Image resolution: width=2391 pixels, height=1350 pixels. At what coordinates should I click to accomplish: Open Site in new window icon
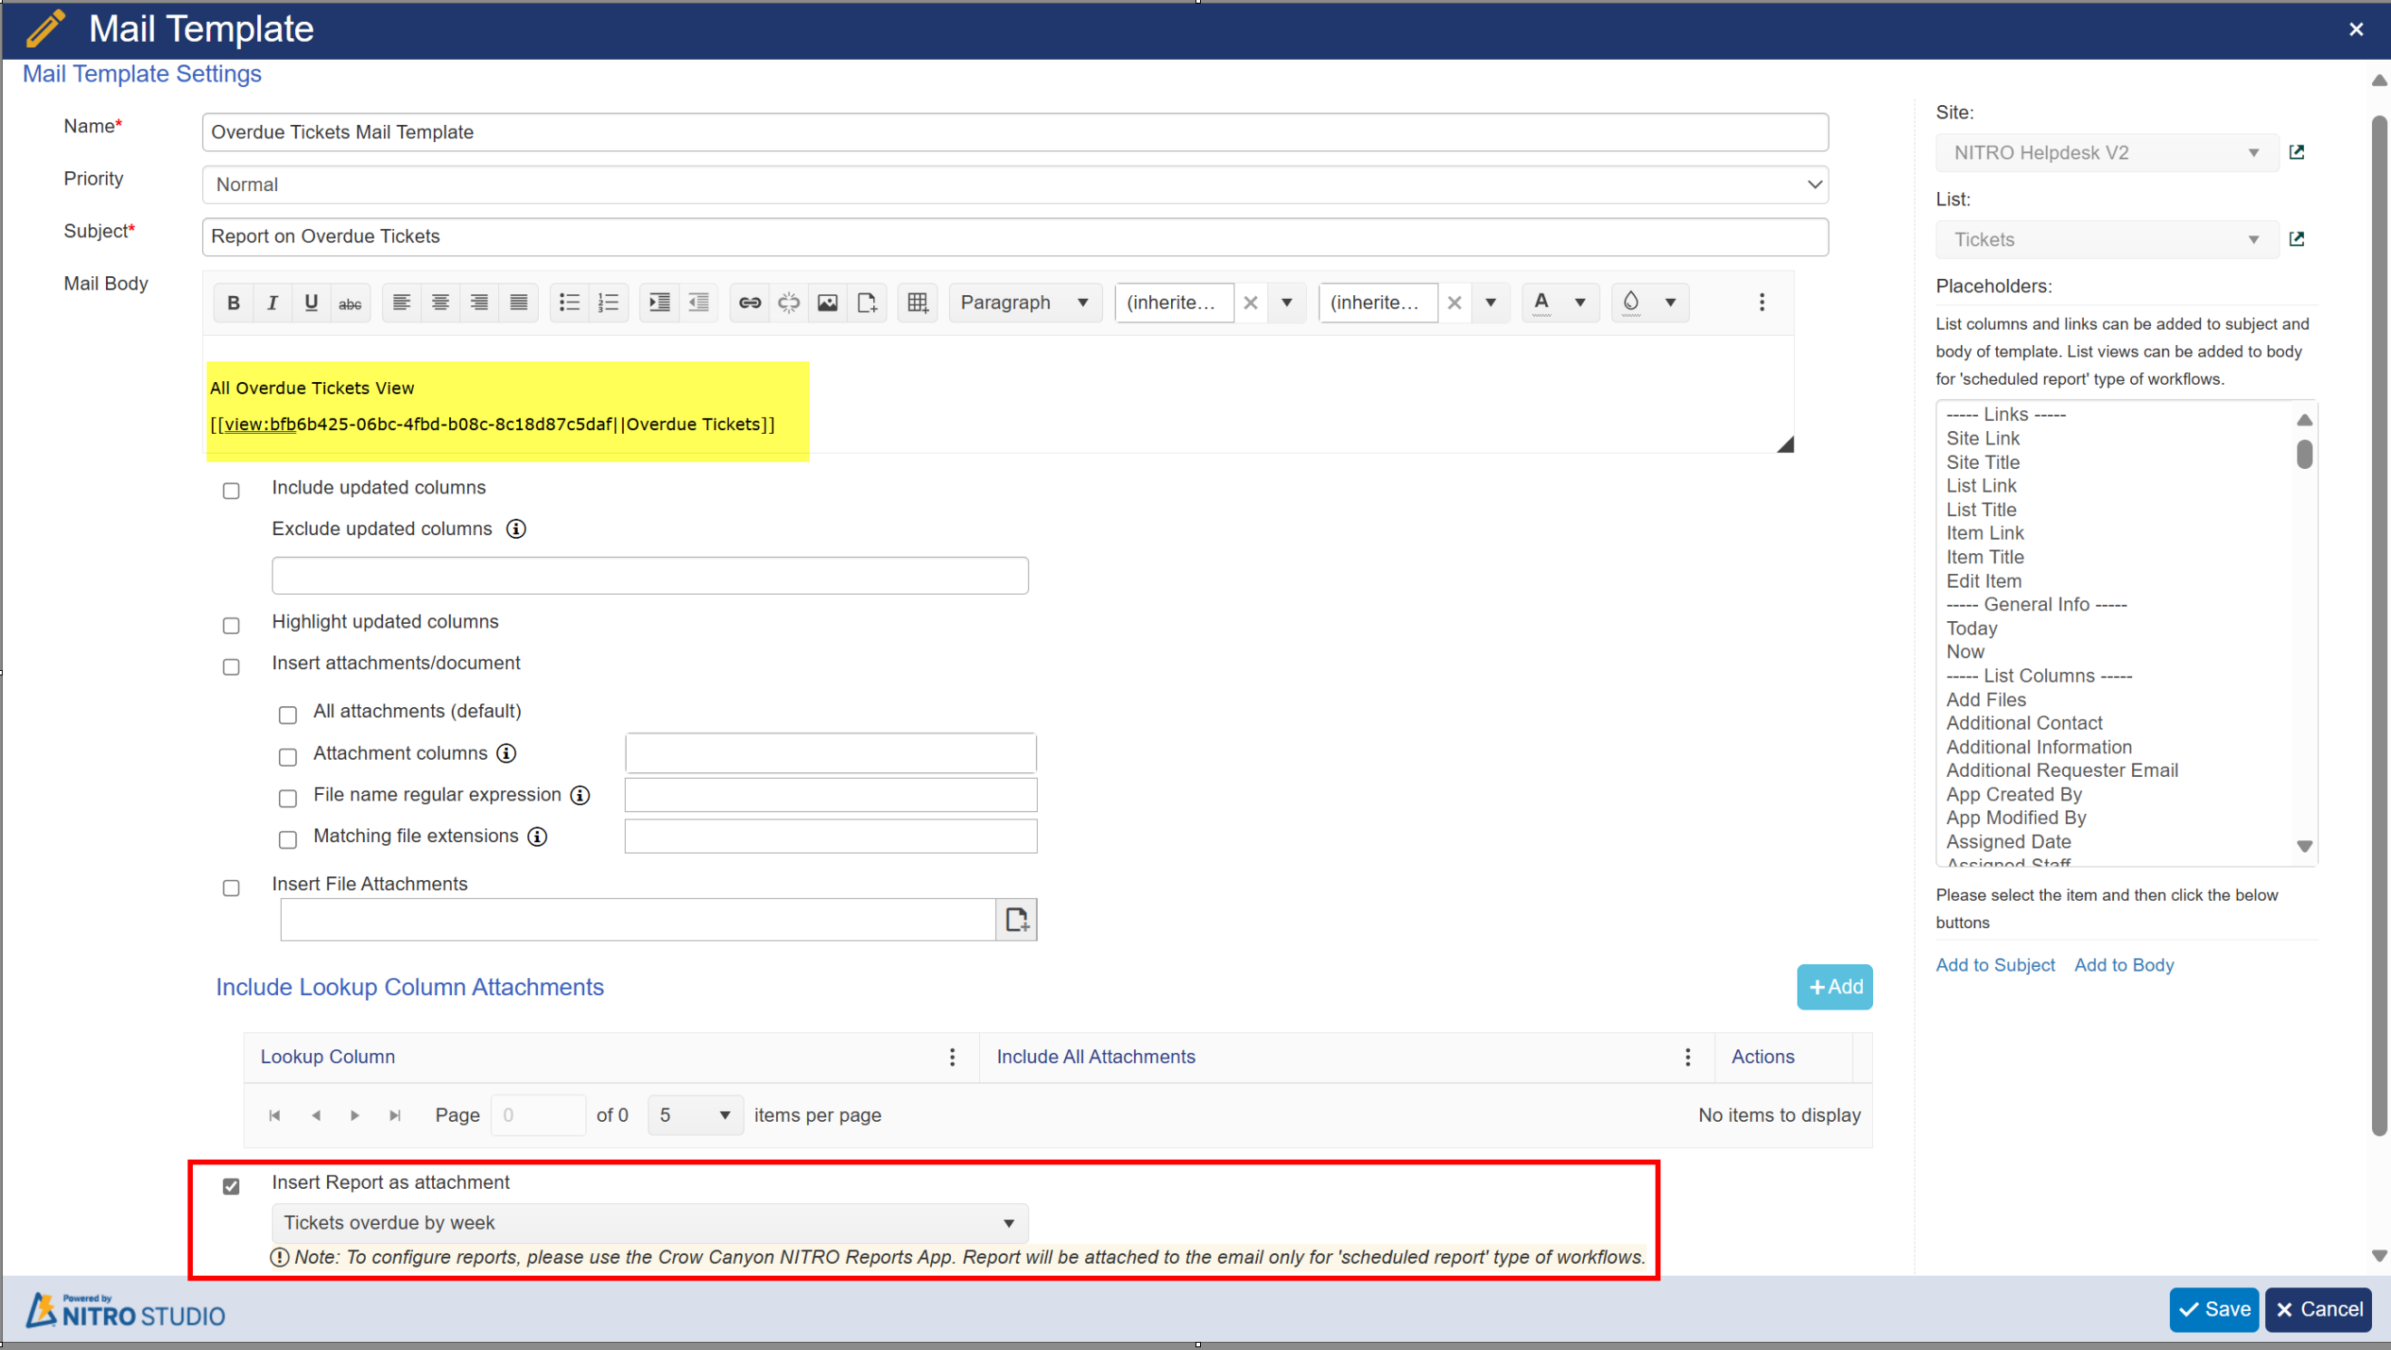[x=2296, y=152]
